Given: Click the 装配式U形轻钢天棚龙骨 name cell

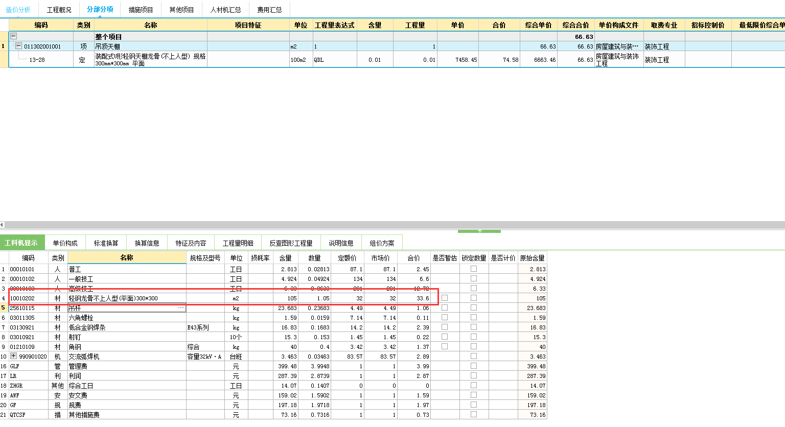Looking at the screenshot, I should click(151, 59).
